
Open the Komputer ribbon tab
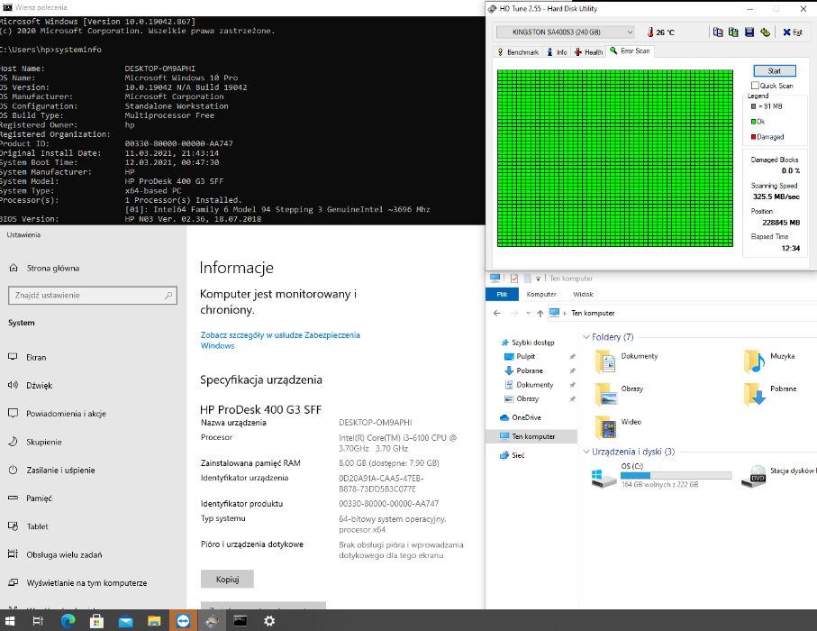tap(541, 295)
